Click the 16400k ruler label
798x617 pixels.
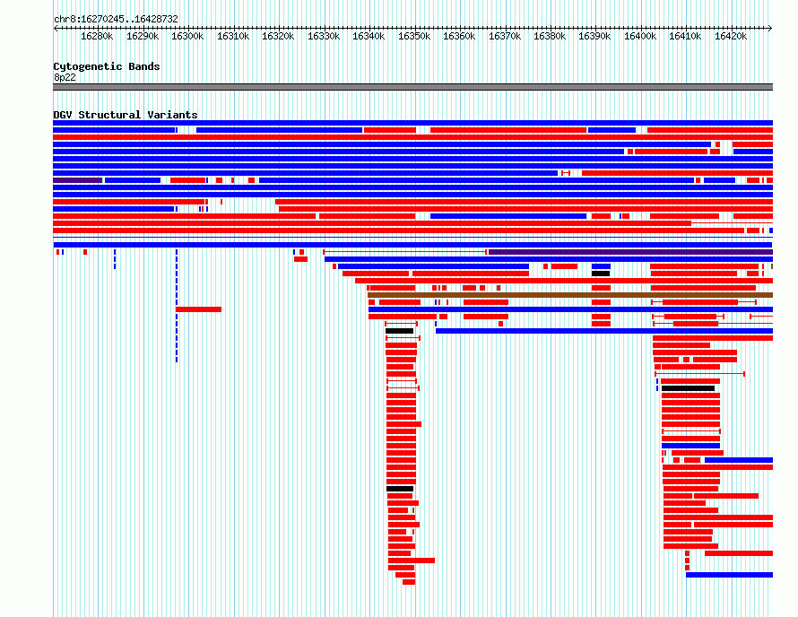pos(640,36)
